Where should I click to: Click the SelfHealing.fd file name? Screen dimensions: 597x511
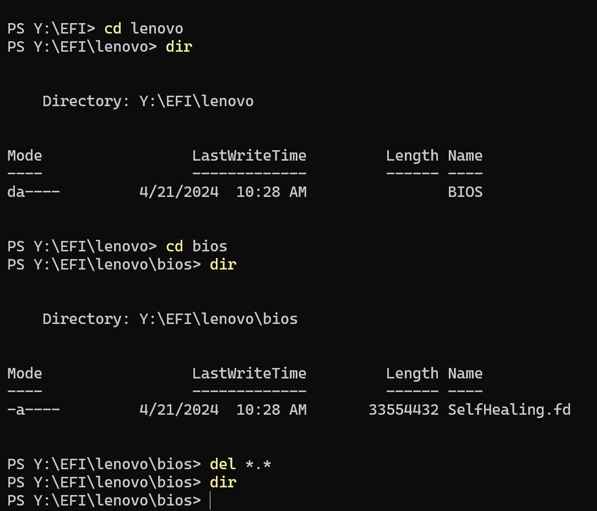point(509,410)
